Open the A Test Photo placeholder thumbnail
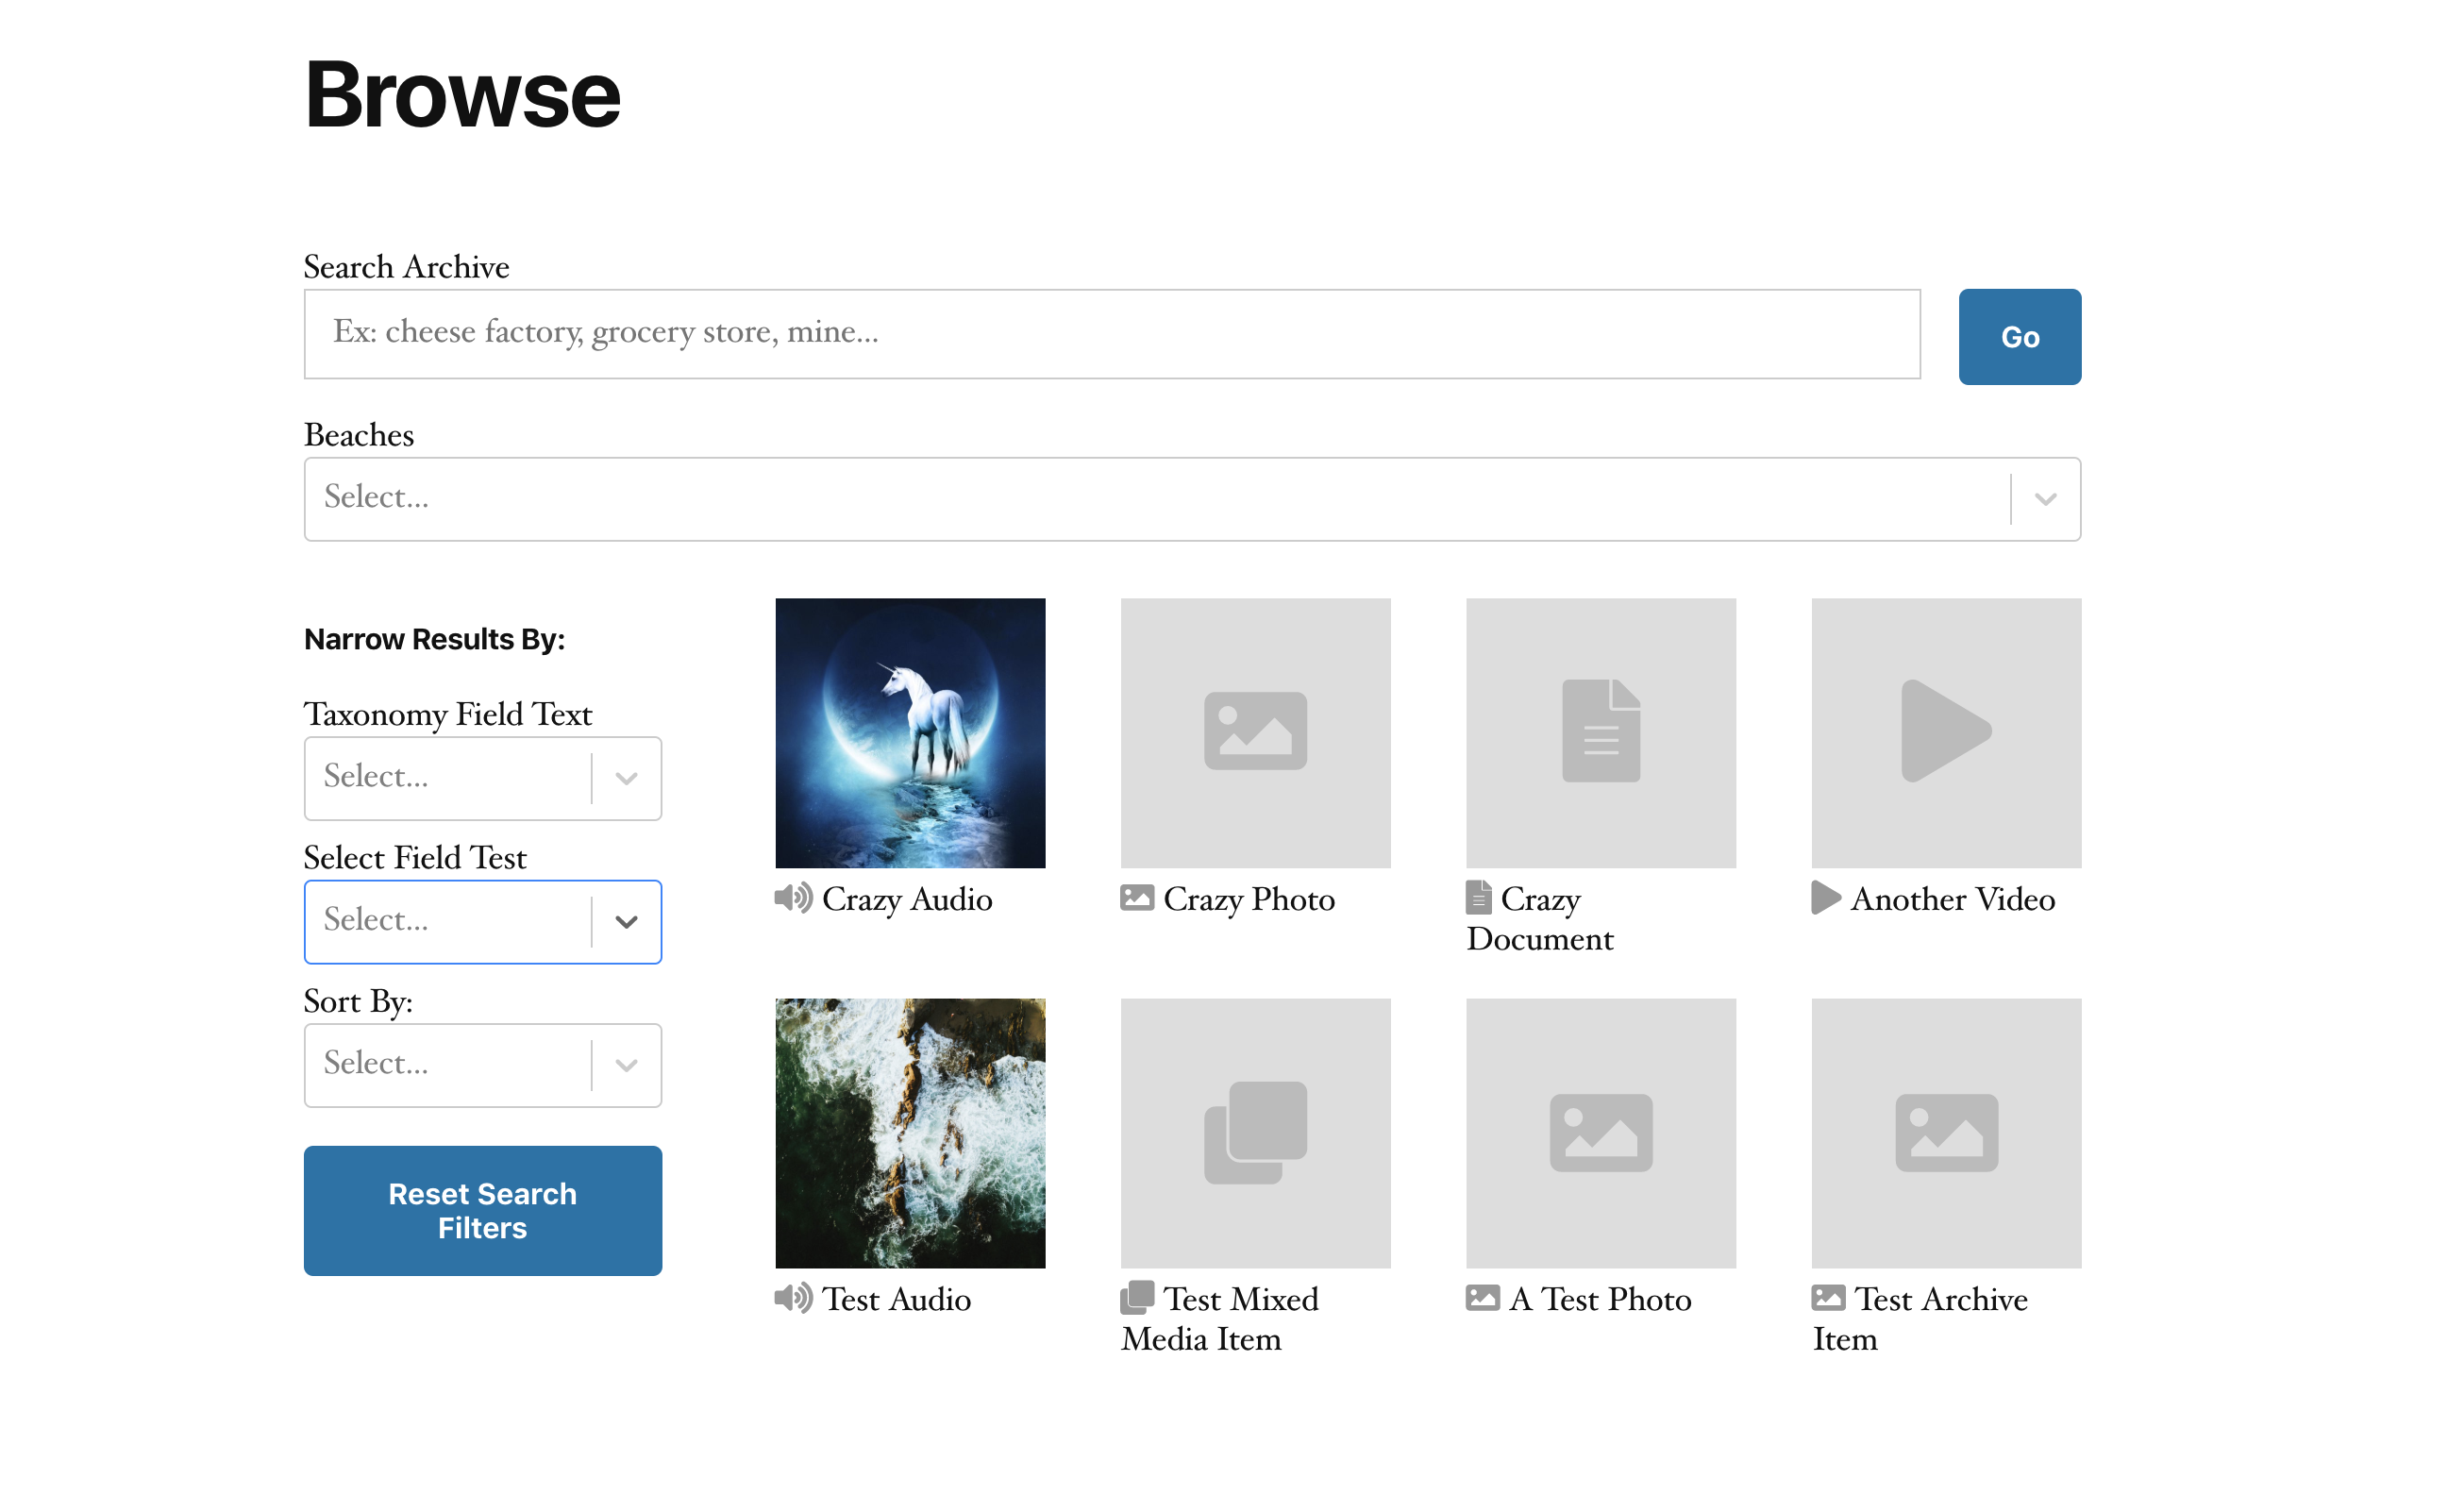 (1601, 1133)
